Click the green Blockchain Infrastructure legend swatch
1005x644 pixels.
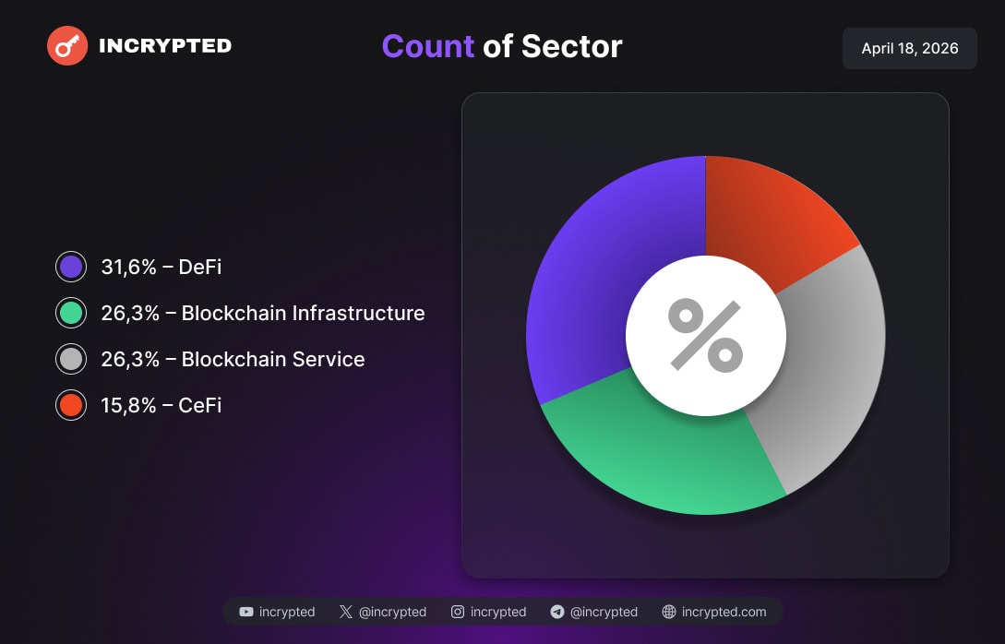71,313
